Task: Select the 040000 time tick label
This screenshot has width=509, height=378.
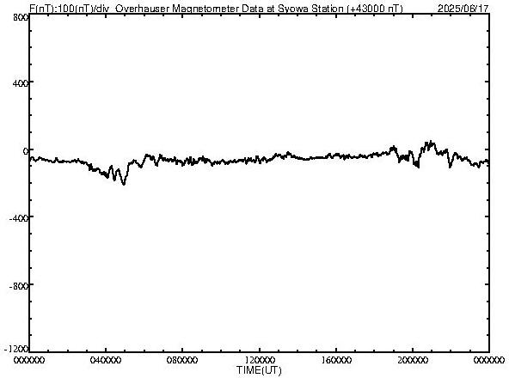Action: pyautogui.click(x=106, y=360)
